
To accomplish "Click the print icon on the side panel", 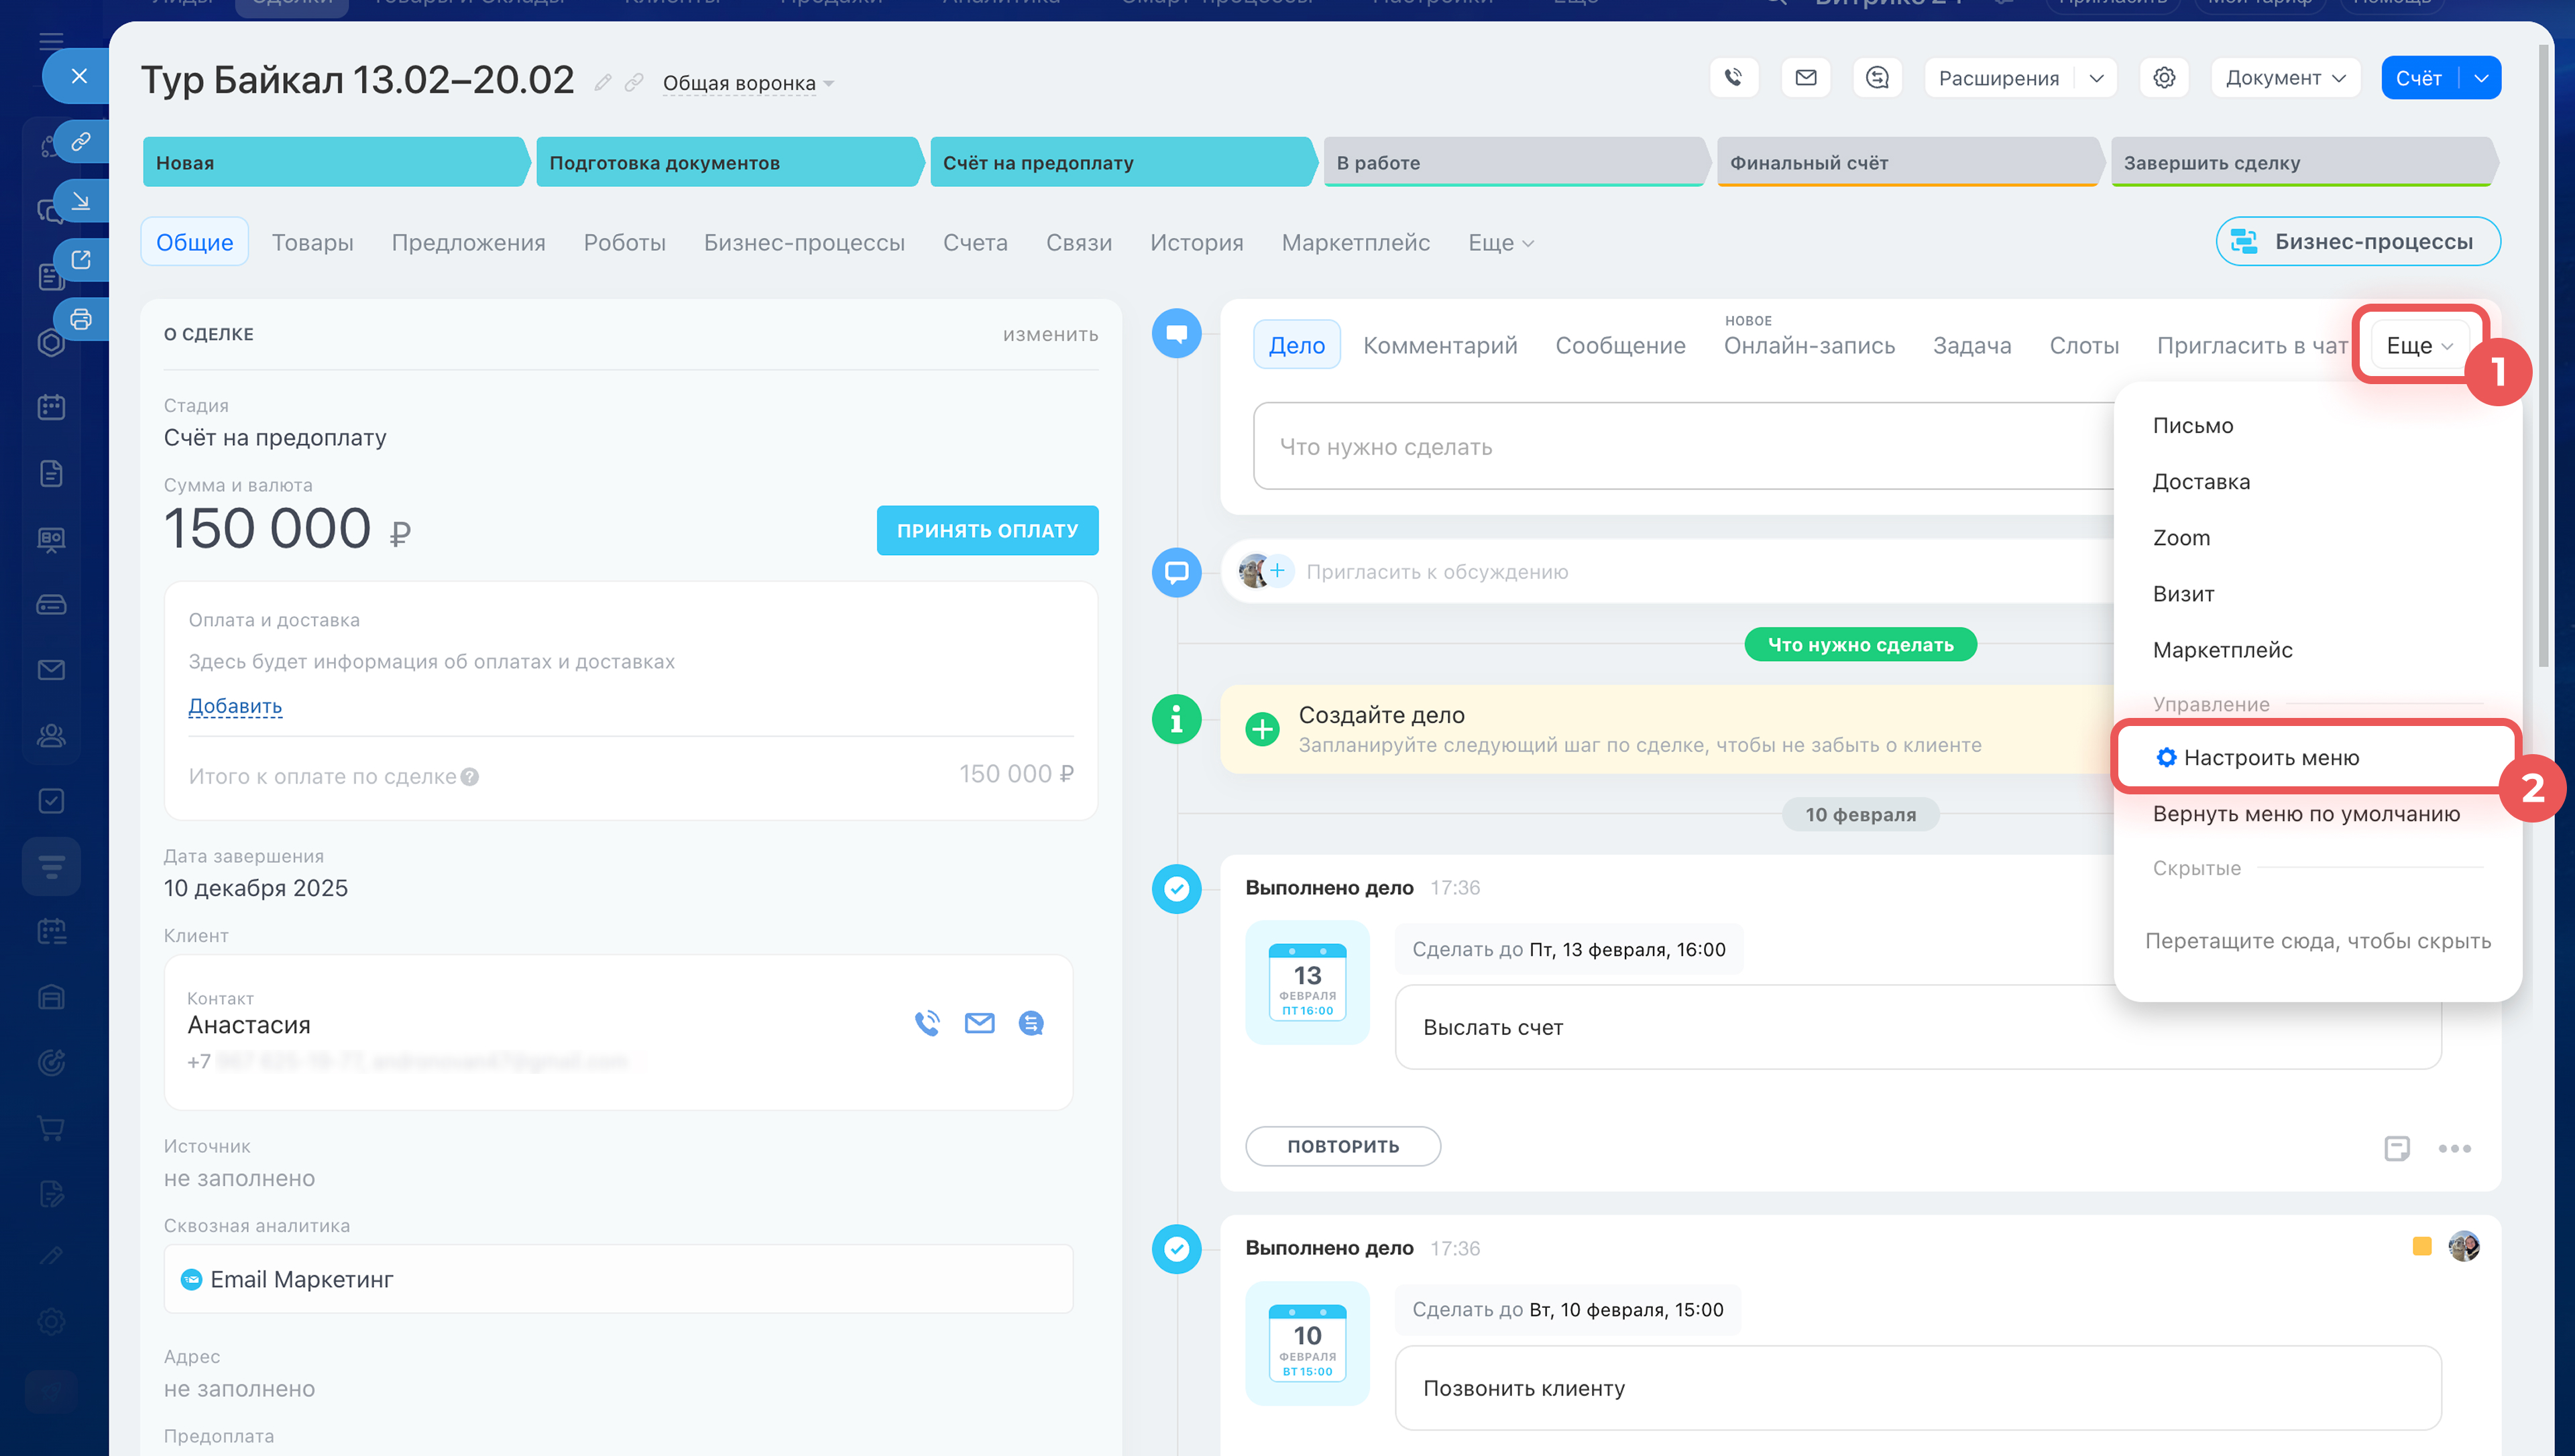I will 81,319.
